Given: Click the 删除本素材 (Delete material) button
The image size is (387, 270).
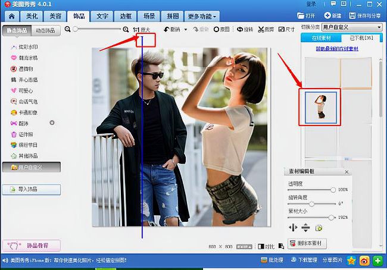Looking at the screenshot, I should (x=307, y=244).
